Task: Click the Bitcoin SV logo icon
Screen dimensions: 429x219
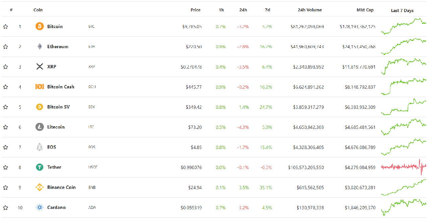Action: tap(40, 107)
